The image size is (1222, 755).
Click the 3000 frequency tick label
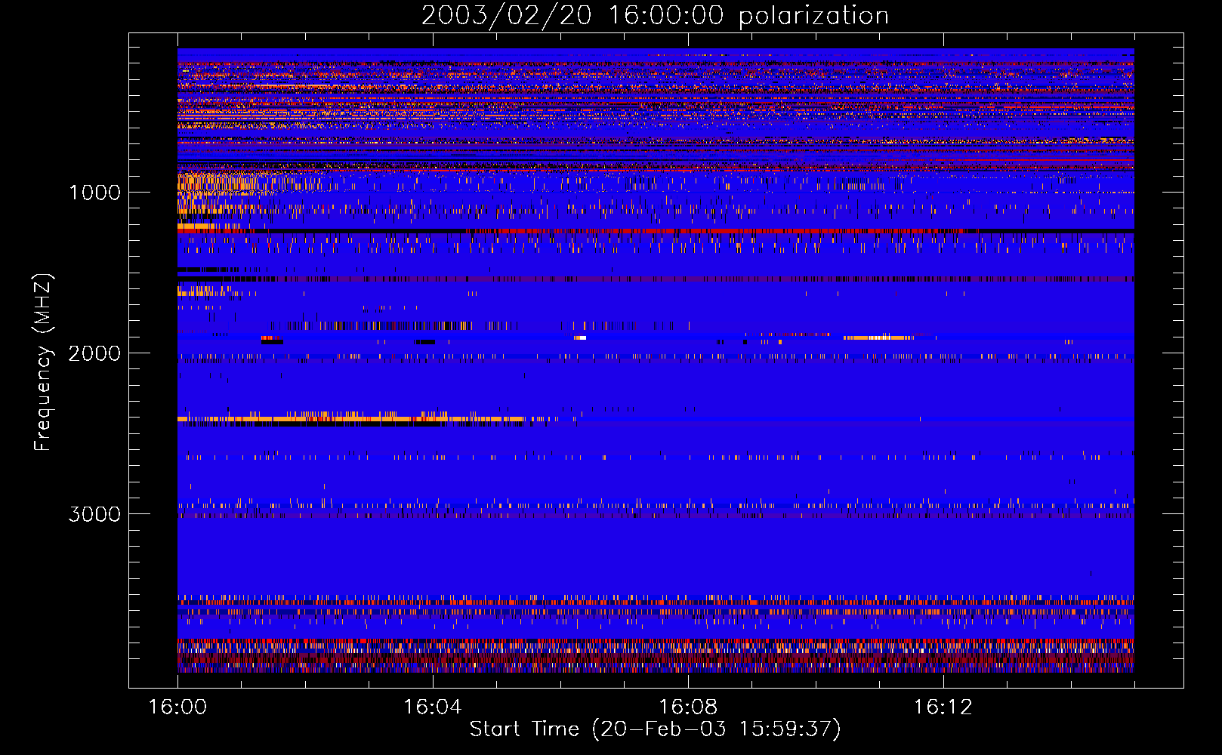coord(94,514)
